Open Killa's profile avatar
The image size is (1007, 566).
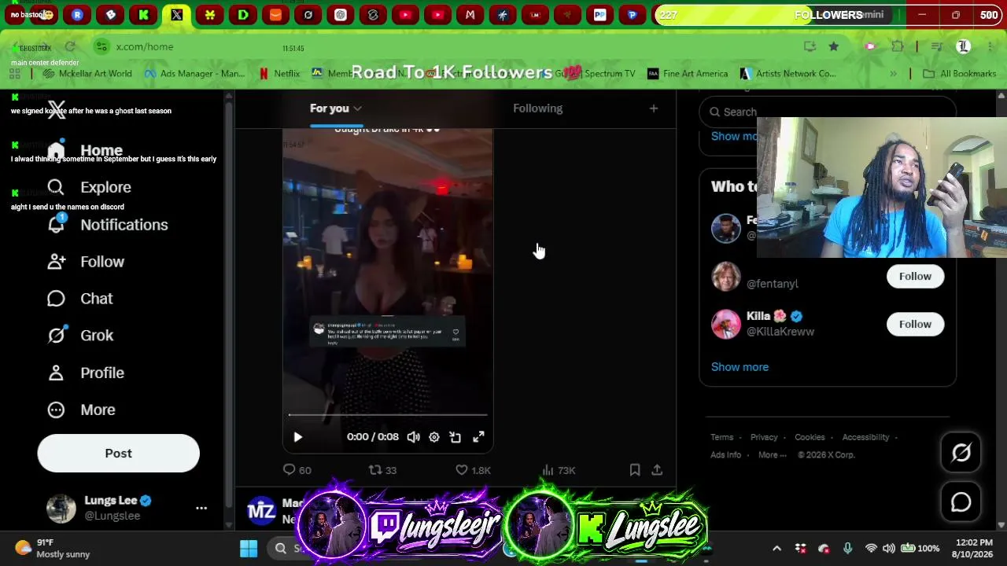726,324
